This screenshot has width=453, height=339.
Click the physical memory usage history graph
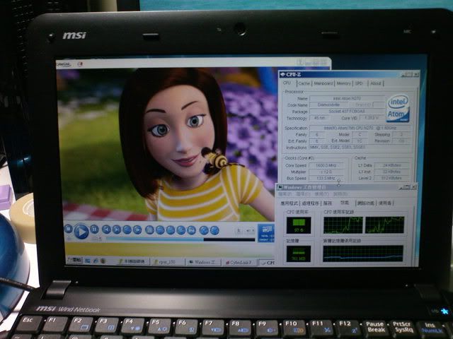363,254
